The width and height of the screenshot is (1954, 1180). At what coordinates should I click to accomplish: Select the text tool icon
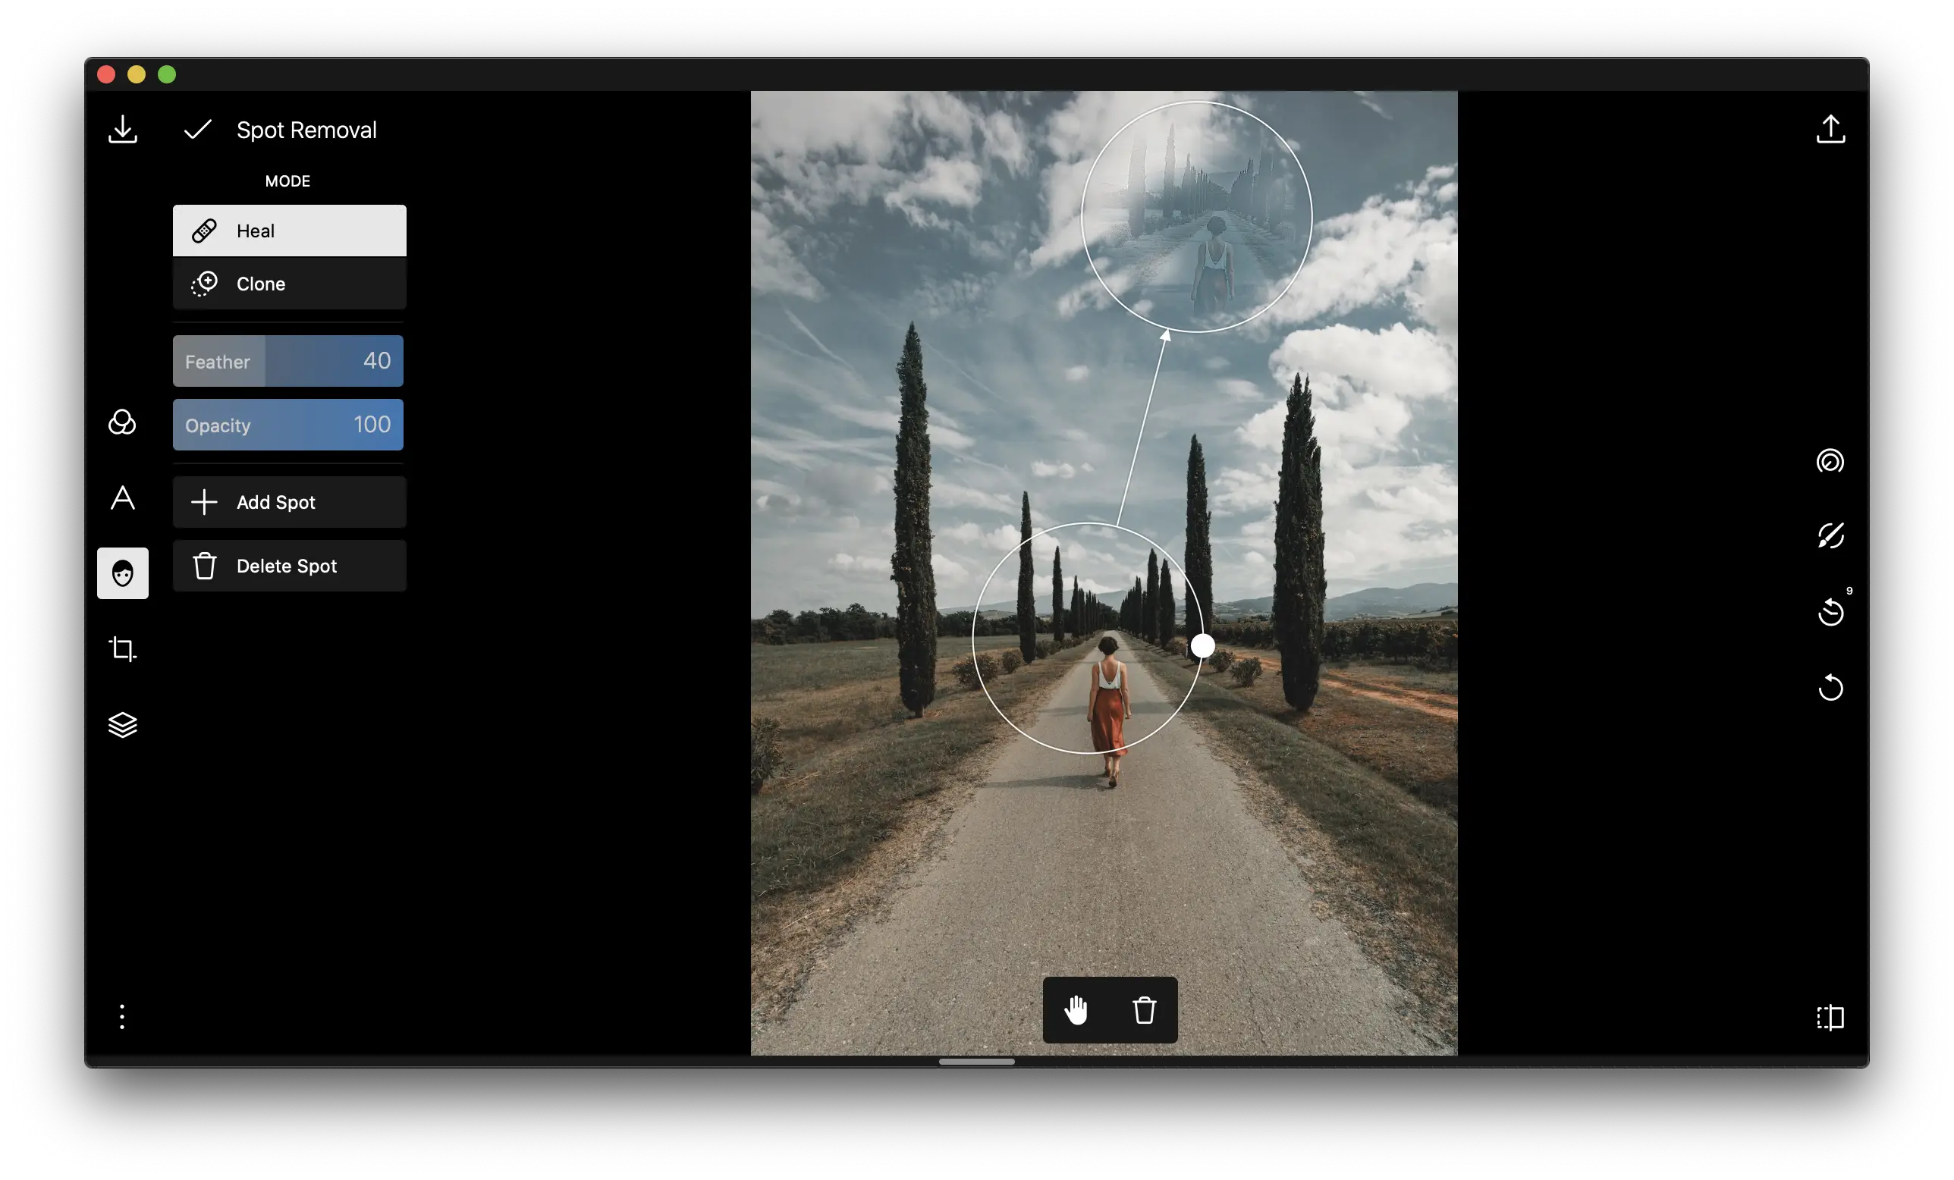[122, 498]
